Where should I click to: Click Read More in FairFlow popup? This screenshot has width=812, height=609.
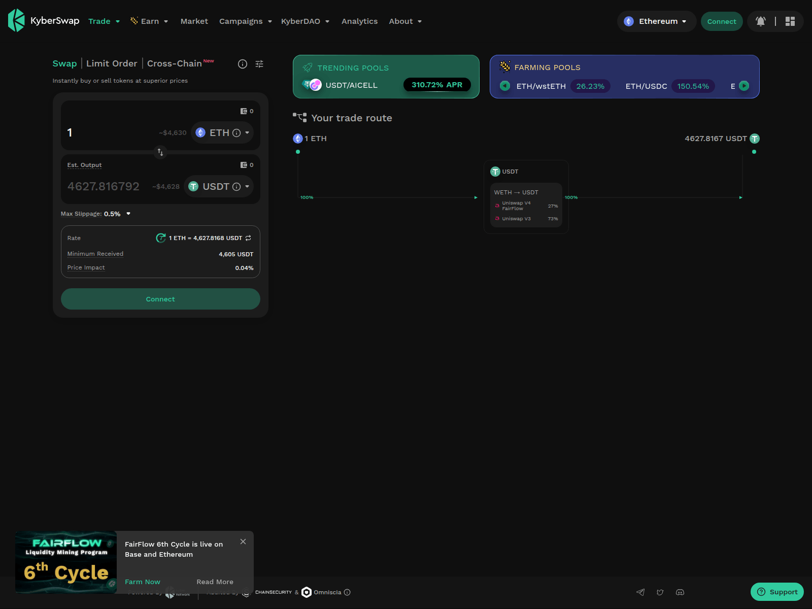click(215, 582)
